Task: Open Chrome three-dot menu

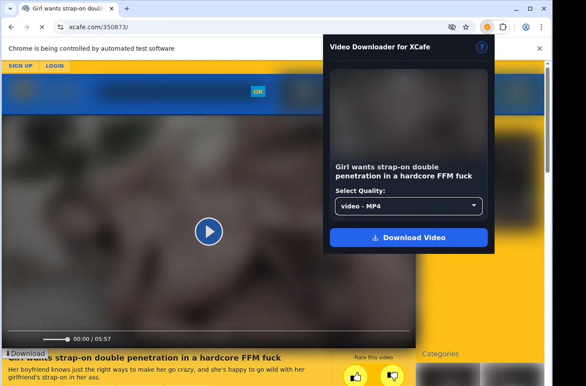Action: click(x=541, y=27)
